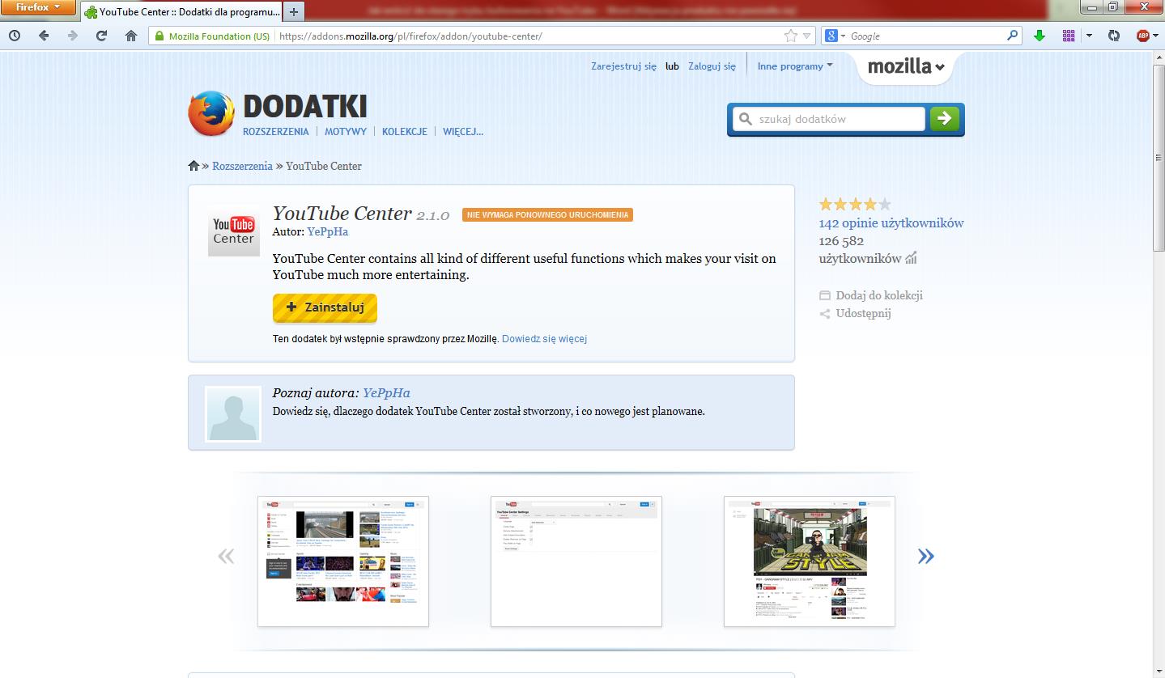Open downloads green arrow icon
This screenshot has width=1165, height=678.
[x=1040, y=36]
